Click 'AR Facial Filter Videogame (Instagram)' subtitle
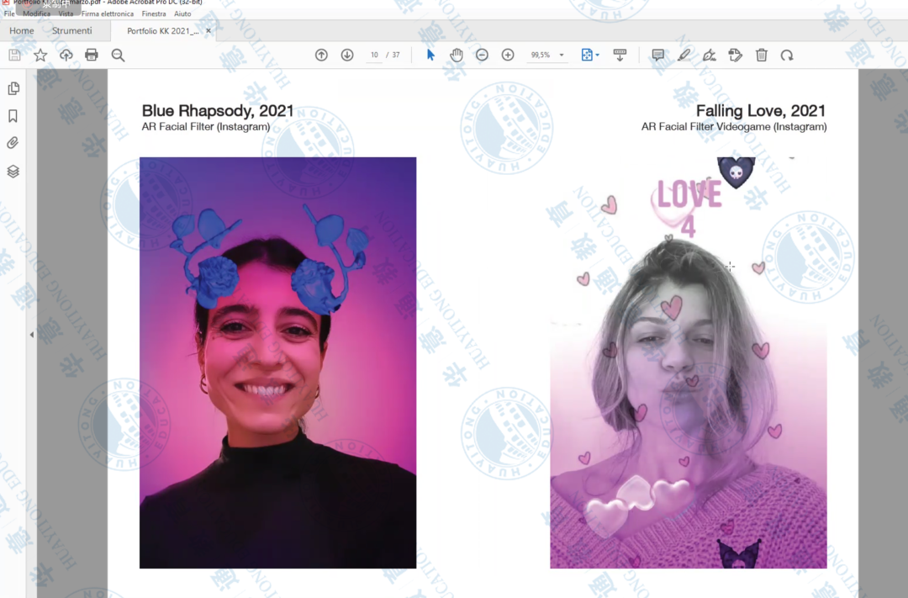The height and width of the screenshot is (598, 908). 734,126
